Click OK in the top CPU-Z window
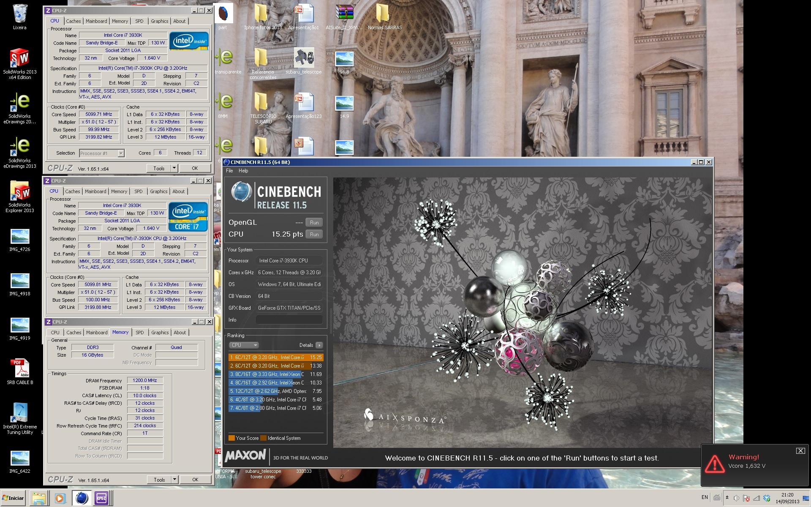The width and height of the screenshot is (811, 507). [195, 168]
